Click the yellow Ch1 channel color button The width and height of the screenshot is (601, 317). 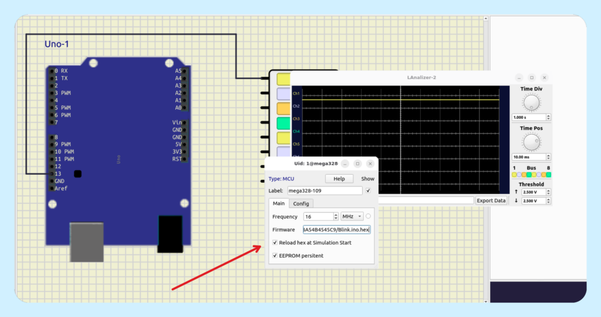click(283, 79)
